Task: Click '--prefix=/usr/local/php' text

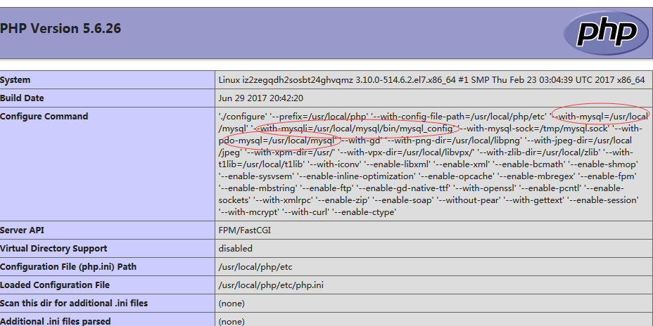Action: click(319, 117)
